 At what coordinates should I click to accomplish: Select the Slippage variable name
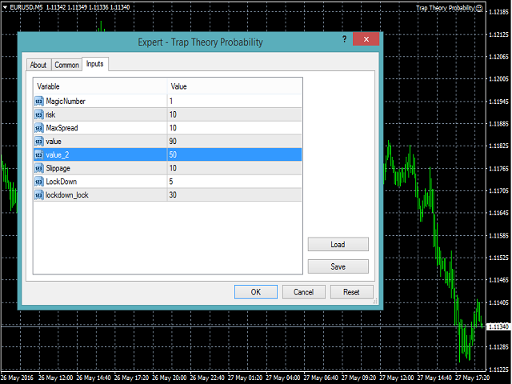[58, 168]
